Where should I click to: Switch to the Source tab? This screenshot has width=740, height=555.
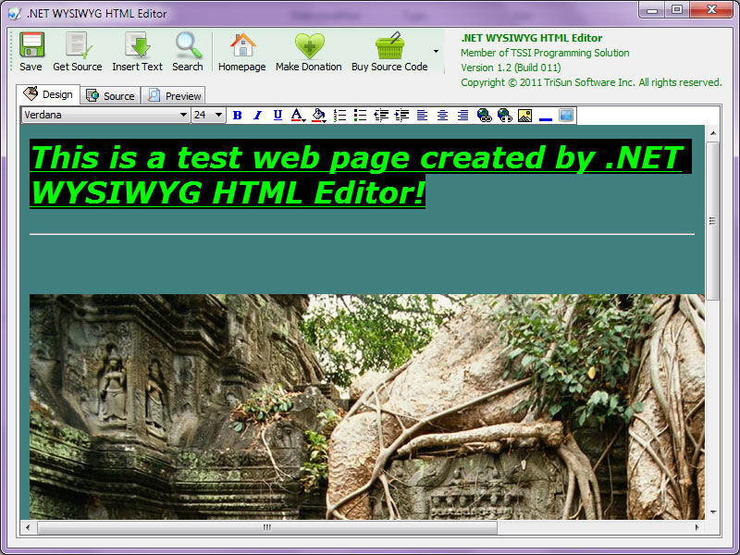110,95
